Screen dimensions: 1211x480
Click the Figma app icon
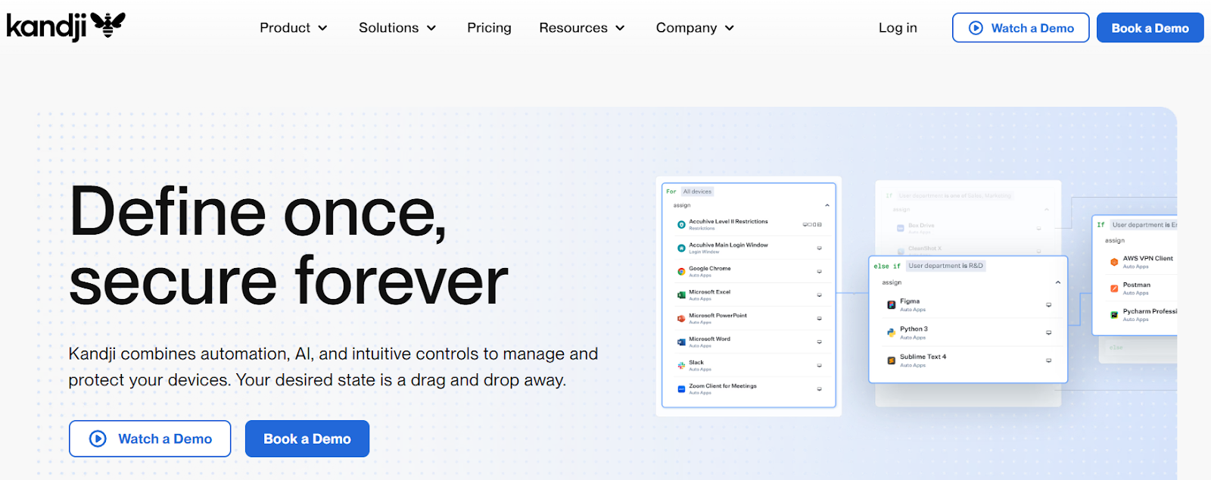(892, 304)
